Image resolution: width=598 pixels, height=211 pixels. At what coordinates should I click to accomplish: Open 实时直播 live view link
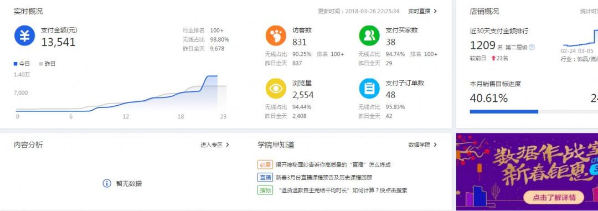click(419, 12)
